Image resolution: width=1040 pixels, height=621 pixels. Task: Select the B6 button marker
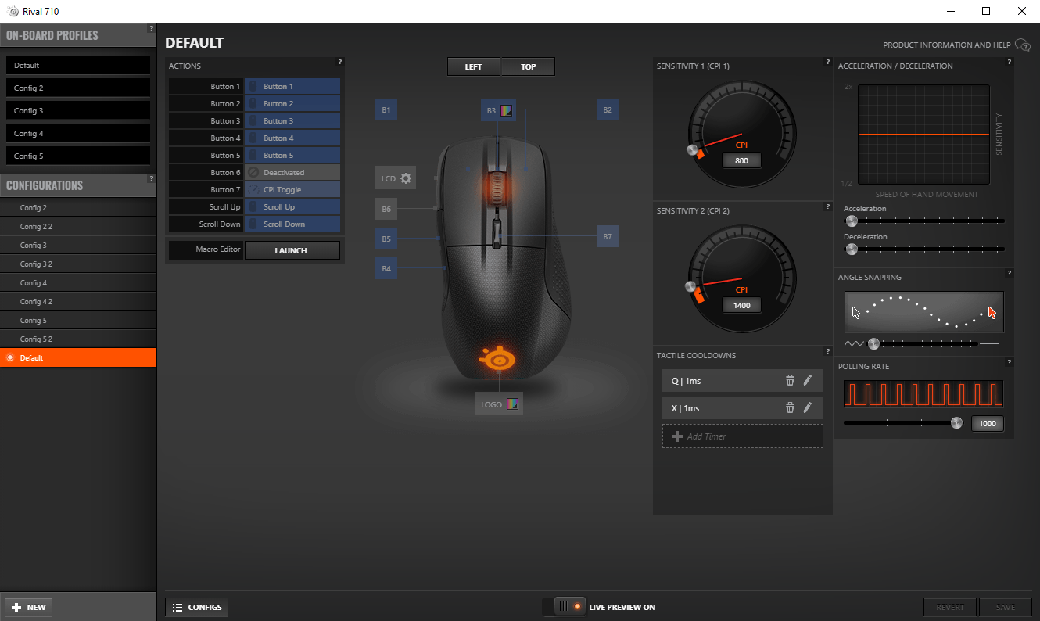coord(386,209)
